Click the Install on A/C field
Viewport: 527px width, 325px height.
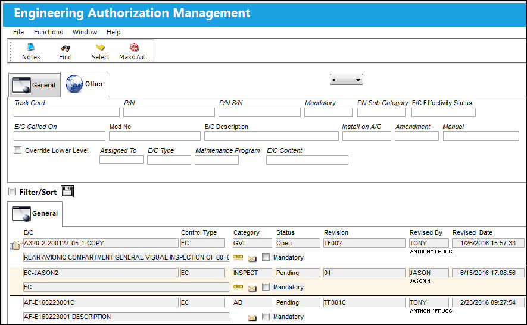click(367, 136)
